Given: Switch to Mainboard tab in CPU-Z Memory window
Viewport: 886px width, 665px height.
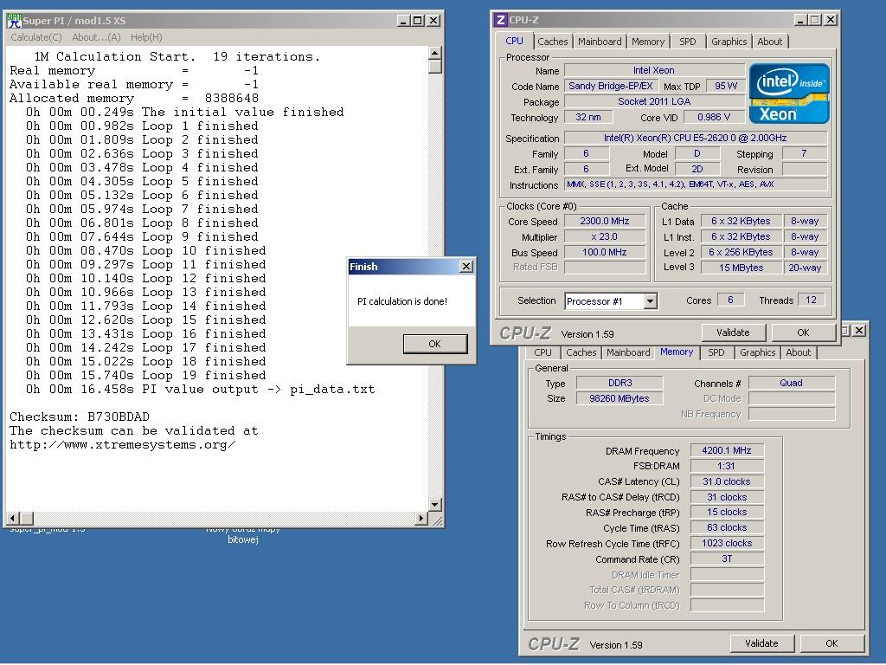Looking at the screenshot, I should pyautogui.click(x=628, y=352).
